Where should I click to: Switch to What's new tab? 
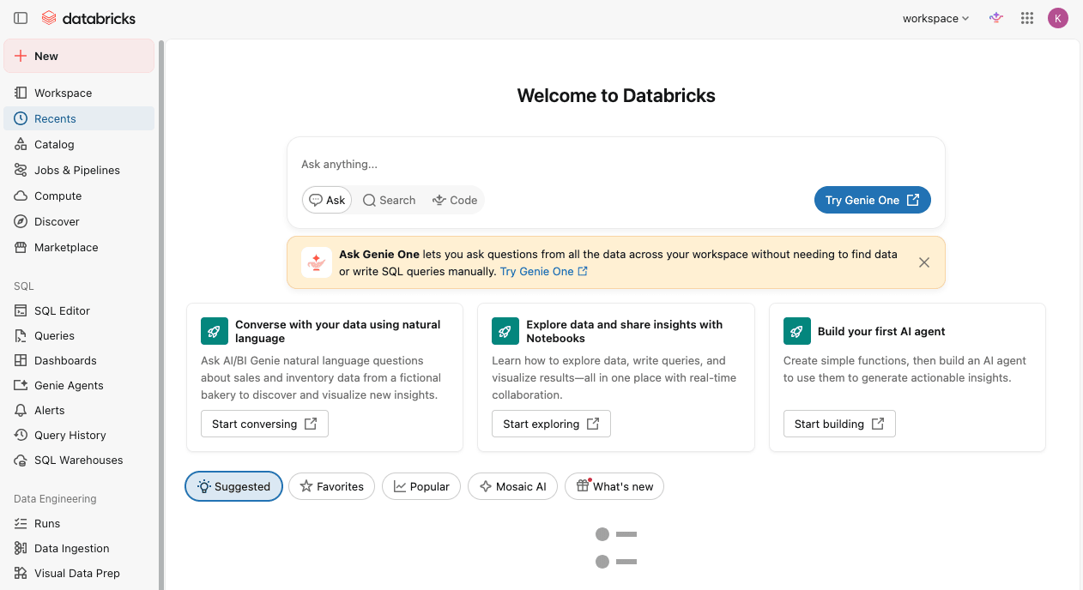pyautogui.click(x=614, y=486)
